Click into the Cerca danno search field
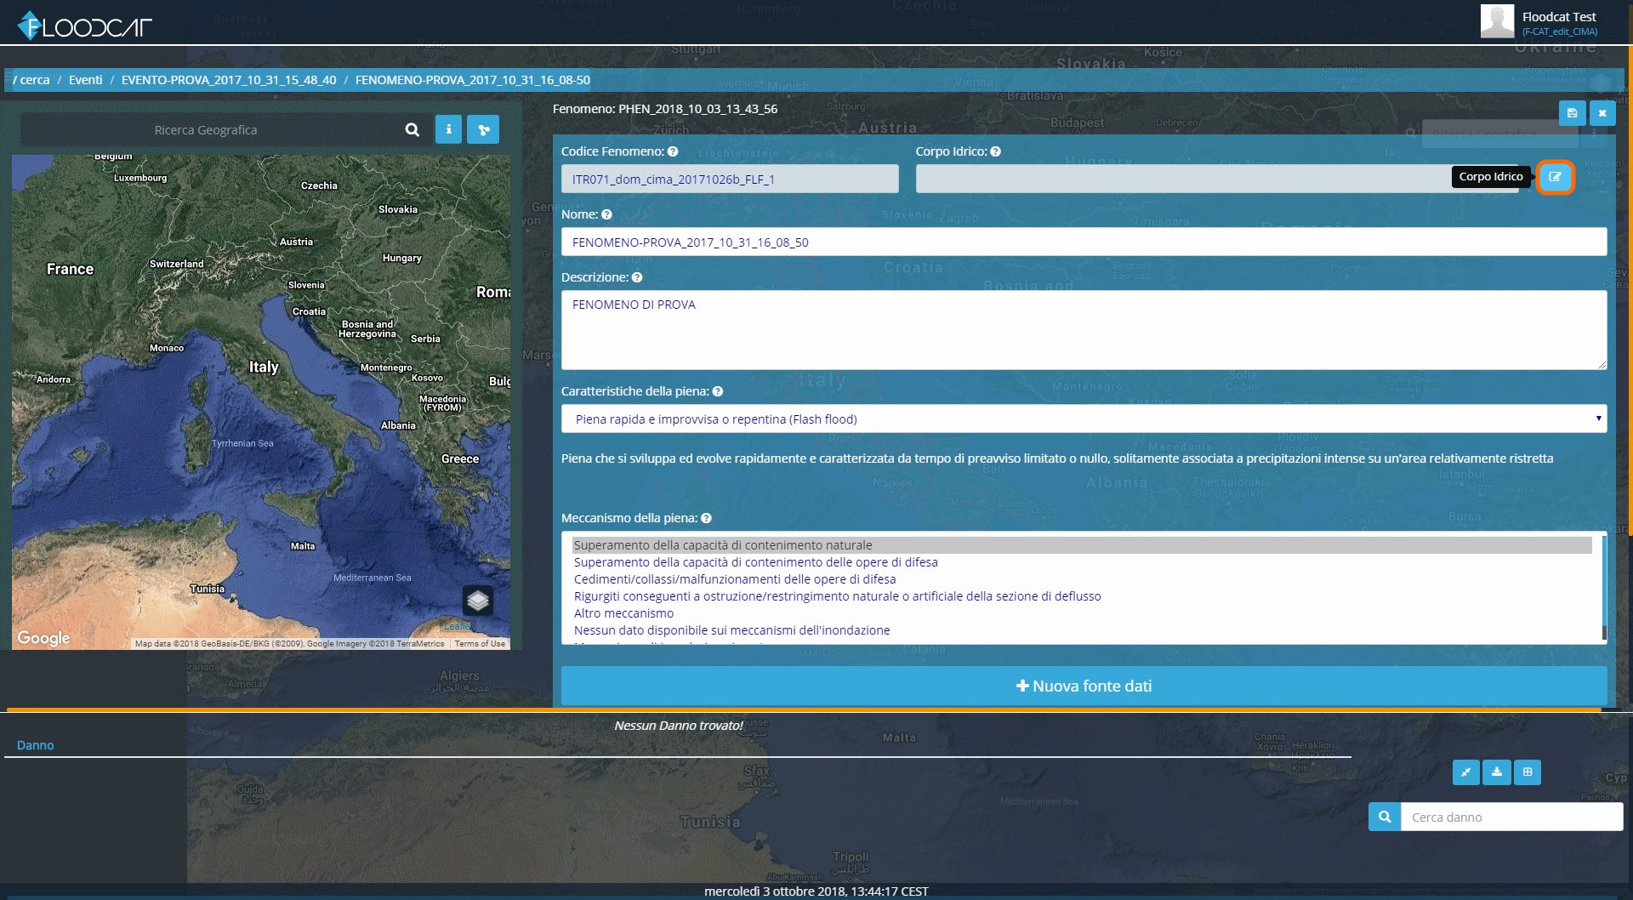Screen dimensions: 1633x900 click(x=1511, y=817)
